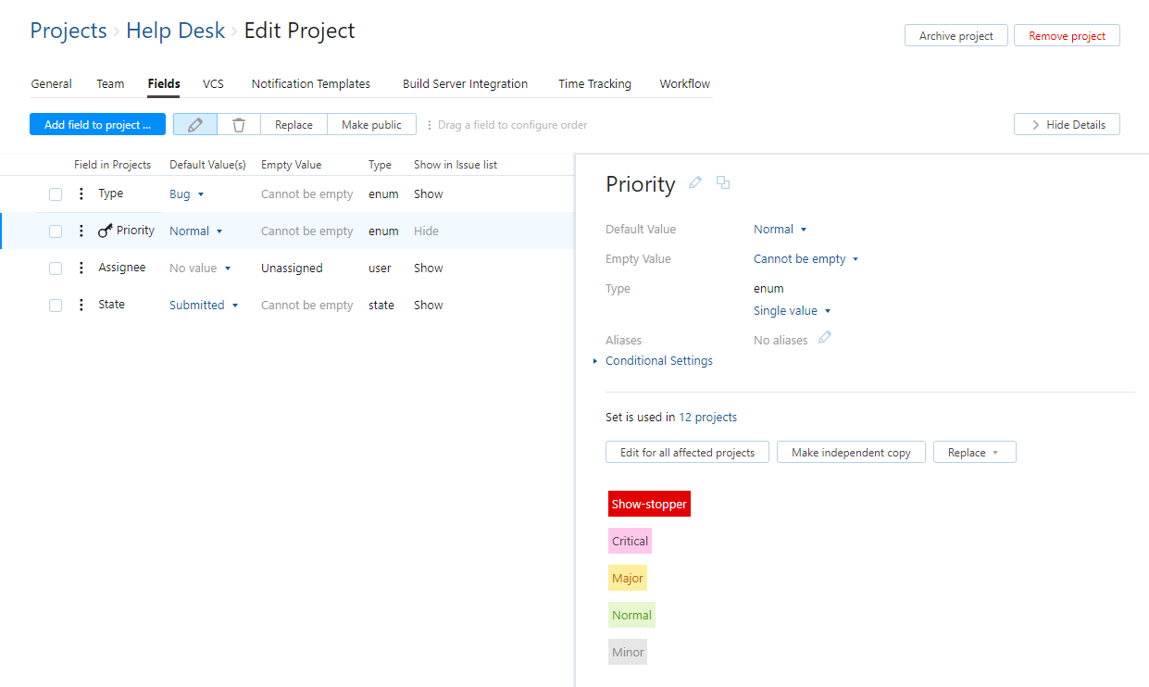1149x687 pixels.
Task: Open the 12 projects link
Action: [707, 418]
